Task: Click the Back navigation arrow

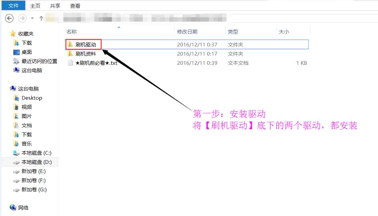Action: [x=9, y=18]
